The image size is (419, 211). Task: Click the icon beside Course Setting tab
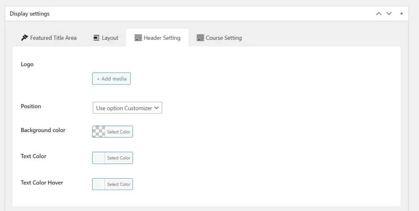pyautogui.click(x=200, y=38)
